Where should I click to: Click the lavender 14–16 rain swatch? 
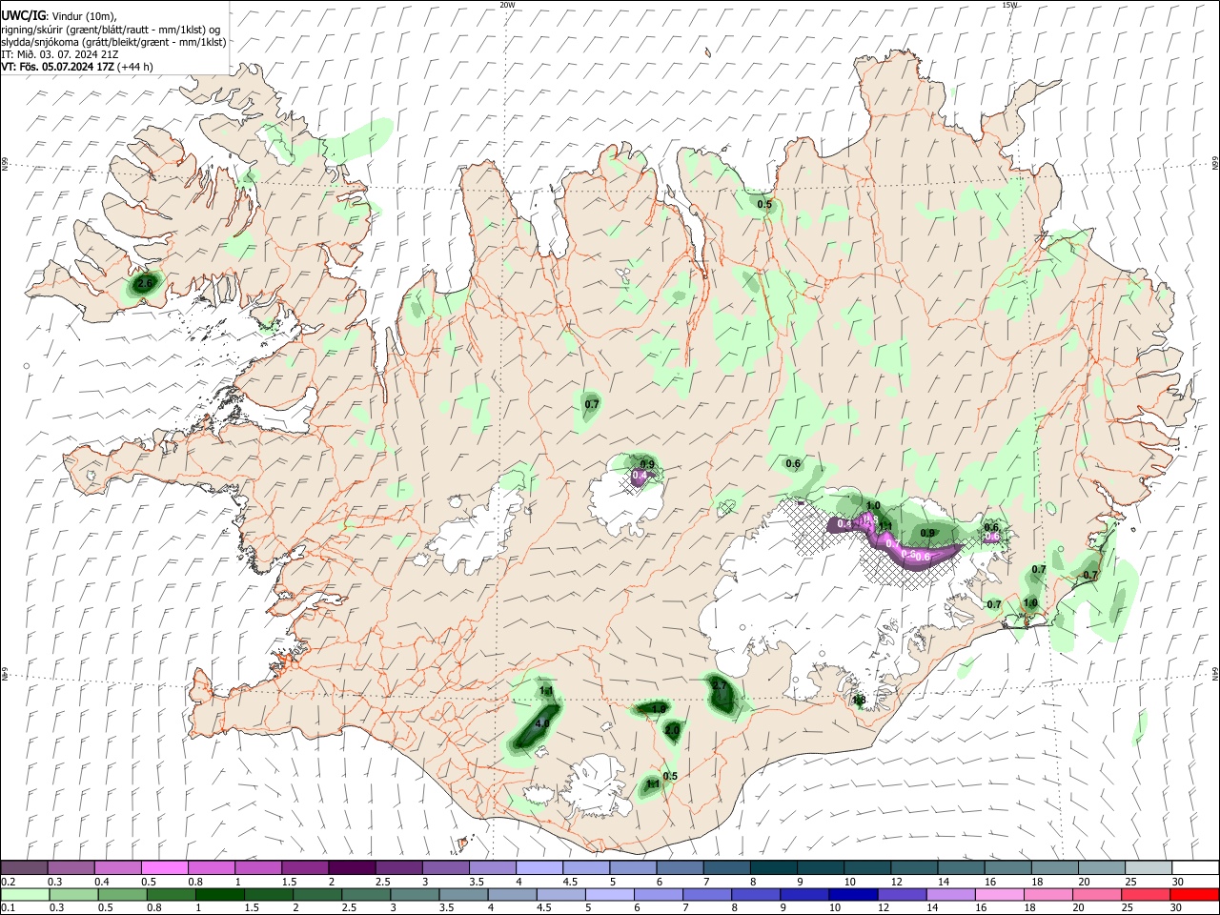tap(951, 894)
